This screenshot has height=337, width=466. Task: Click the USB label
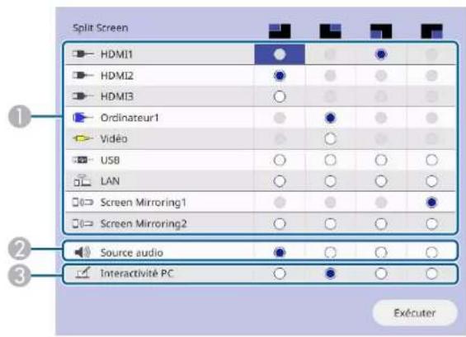click(x=110, y=161)
